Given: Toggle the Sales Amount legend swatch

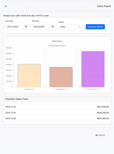Looking at the screenshot, I should [52, 46].
